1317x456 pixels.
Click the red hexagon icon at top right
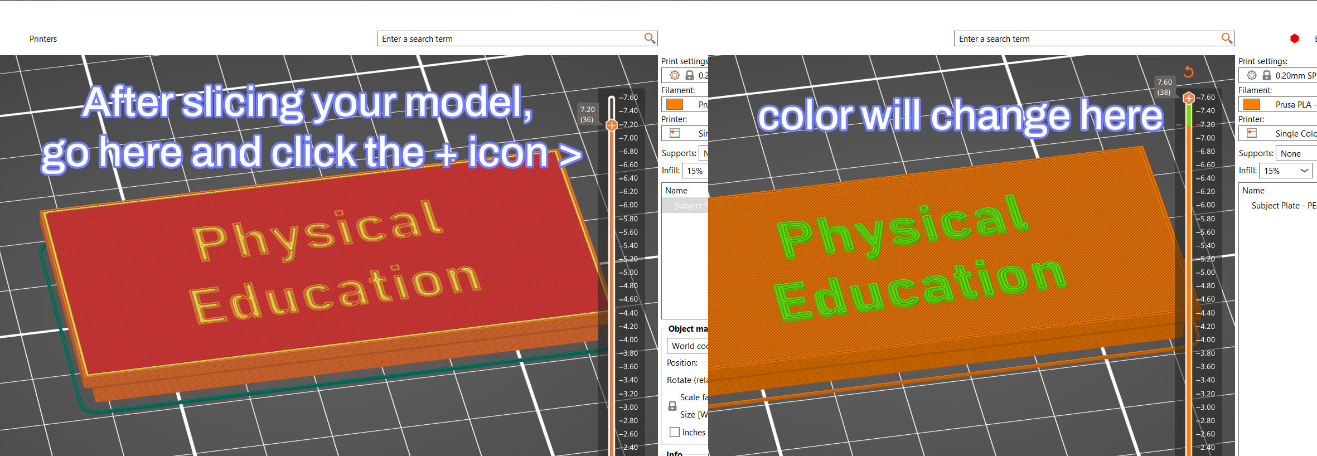click(1295, 38)
